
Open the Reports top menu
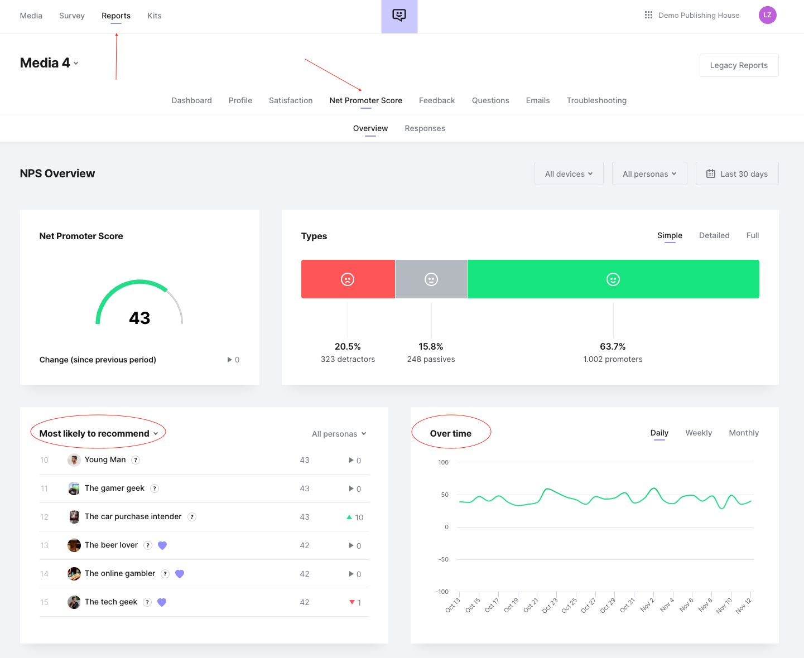[x=116, y=16]
